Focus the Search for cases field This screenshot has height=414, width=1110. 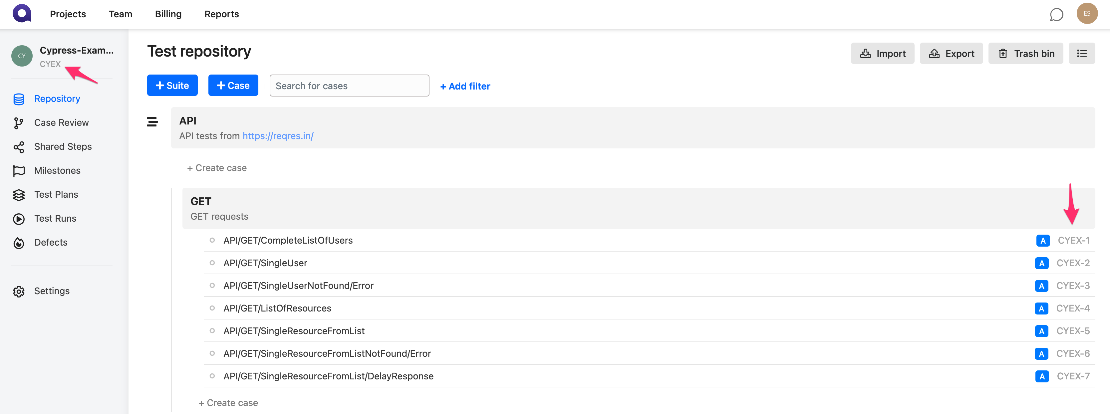click(x=349, y=86)
